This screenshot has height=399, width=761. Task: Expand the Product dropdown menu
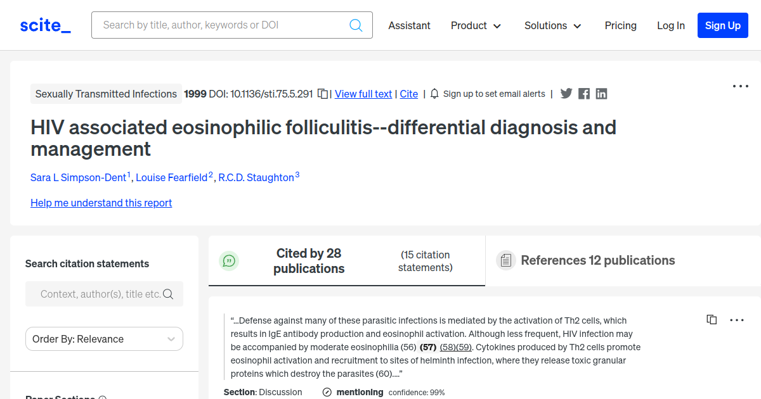pos(476,25)
